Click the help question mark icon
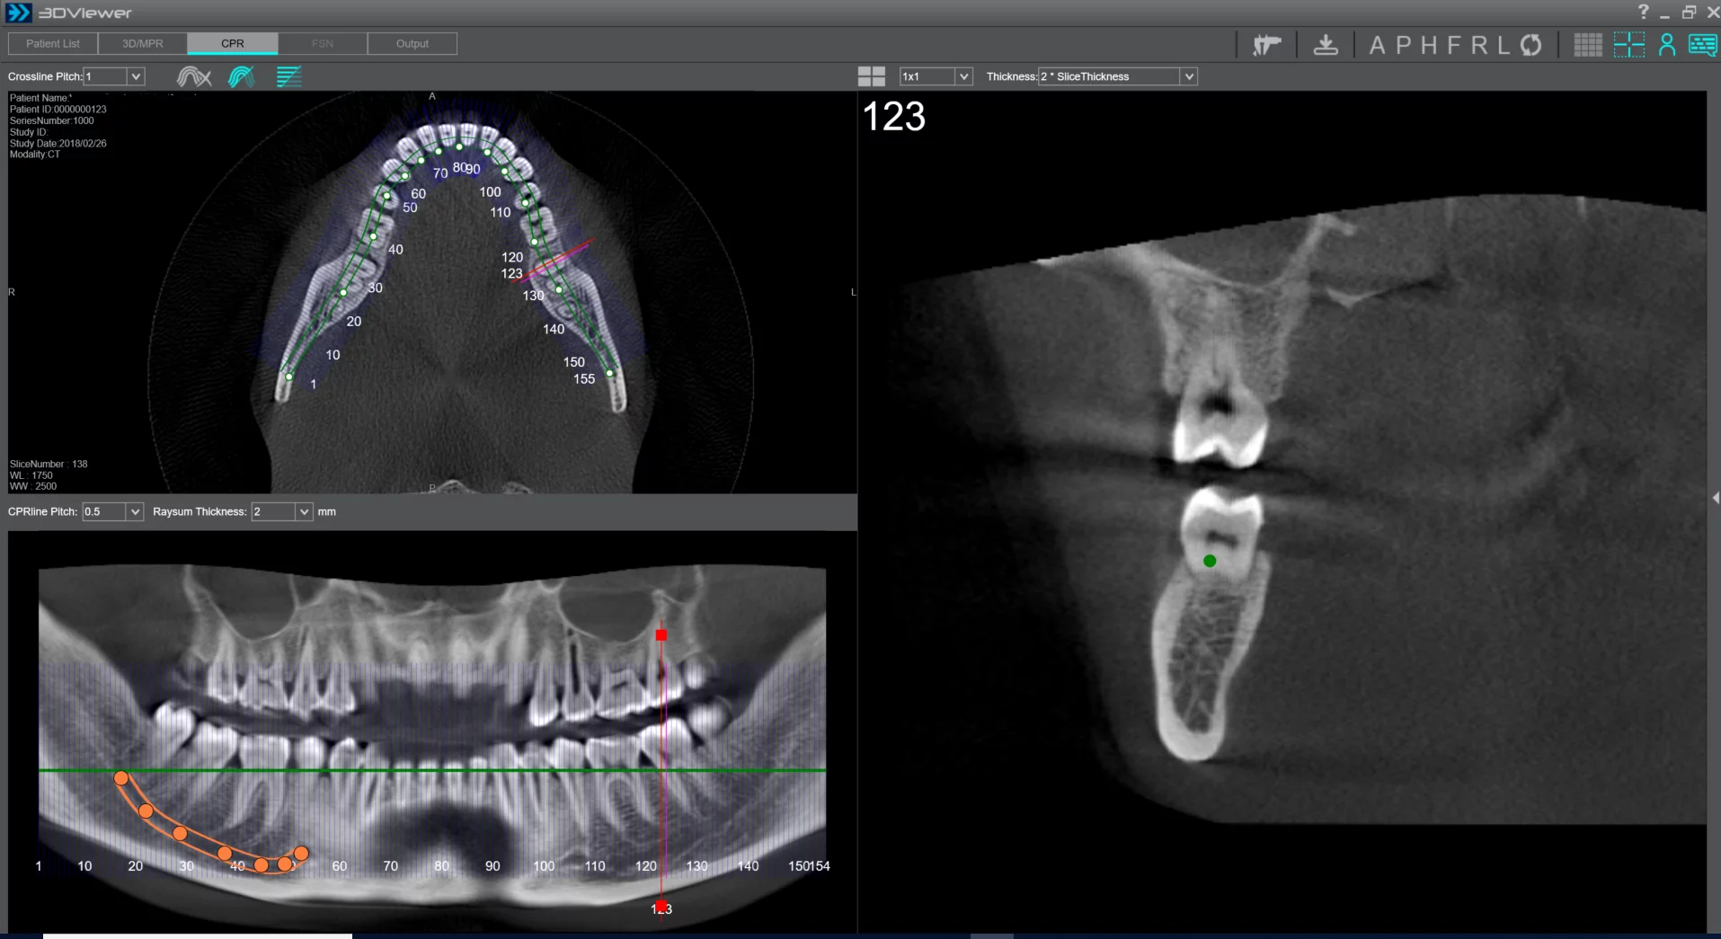The width and height of the screenshot is (1721, 939). (x=1643, y=12)
